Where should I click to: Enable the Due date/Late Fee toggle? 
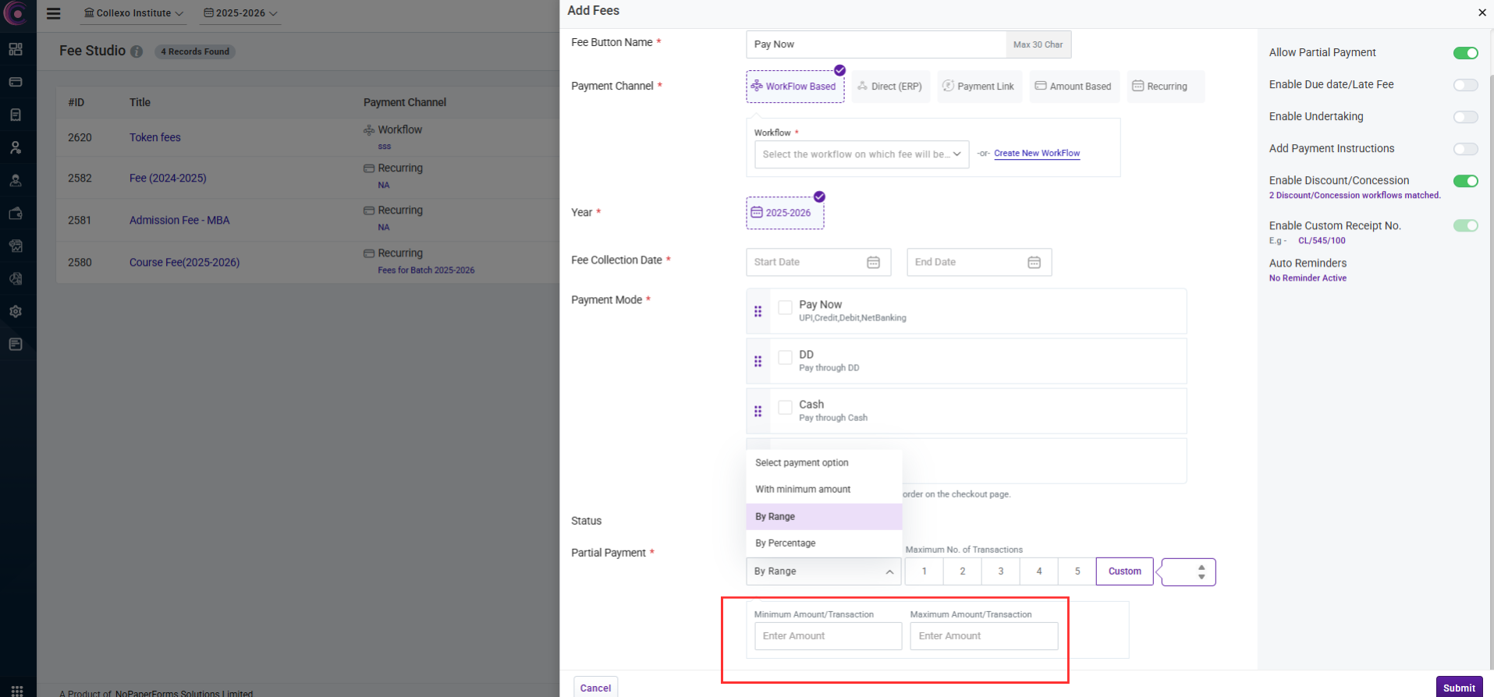[x=1465, y=85]
